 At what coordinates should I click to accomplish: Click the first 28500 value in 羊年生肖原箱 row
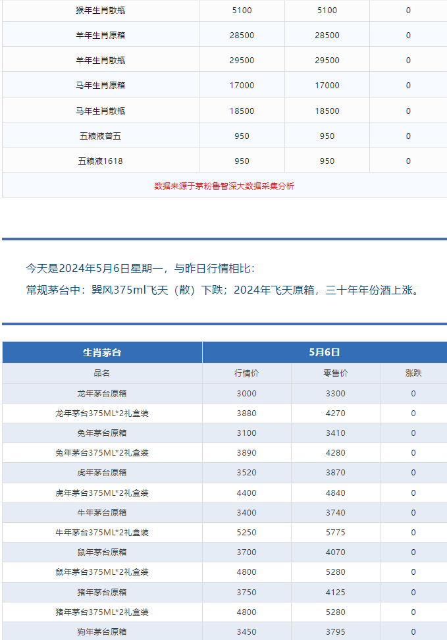pos(242,36)
